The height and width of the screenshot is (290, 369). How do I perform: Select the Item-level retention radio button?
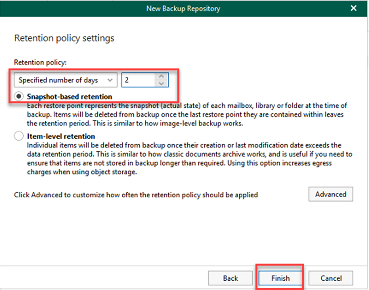click(x=19, y=136)
